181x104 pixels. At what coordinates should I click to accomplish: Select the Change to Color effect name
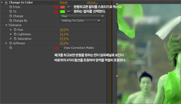pyautogui.click(x=21, y=2)
